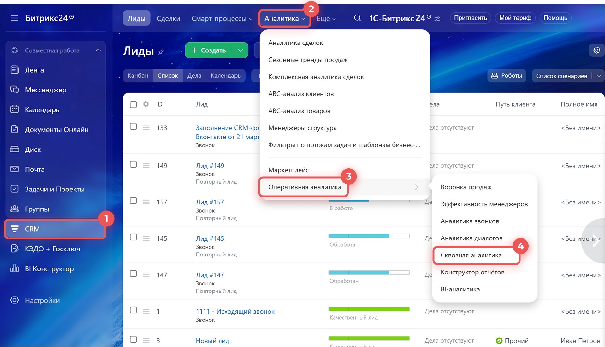Check the box for lead 133
This screenshot has width=605, height=347.
click(133, 126)
